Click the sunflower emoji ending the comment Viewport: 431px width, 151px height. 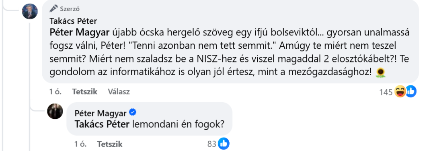click(x=381, y=72)
